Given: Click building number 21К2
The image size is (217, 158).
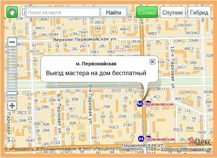Looking at the screenshot, I should tap(127, 125).
